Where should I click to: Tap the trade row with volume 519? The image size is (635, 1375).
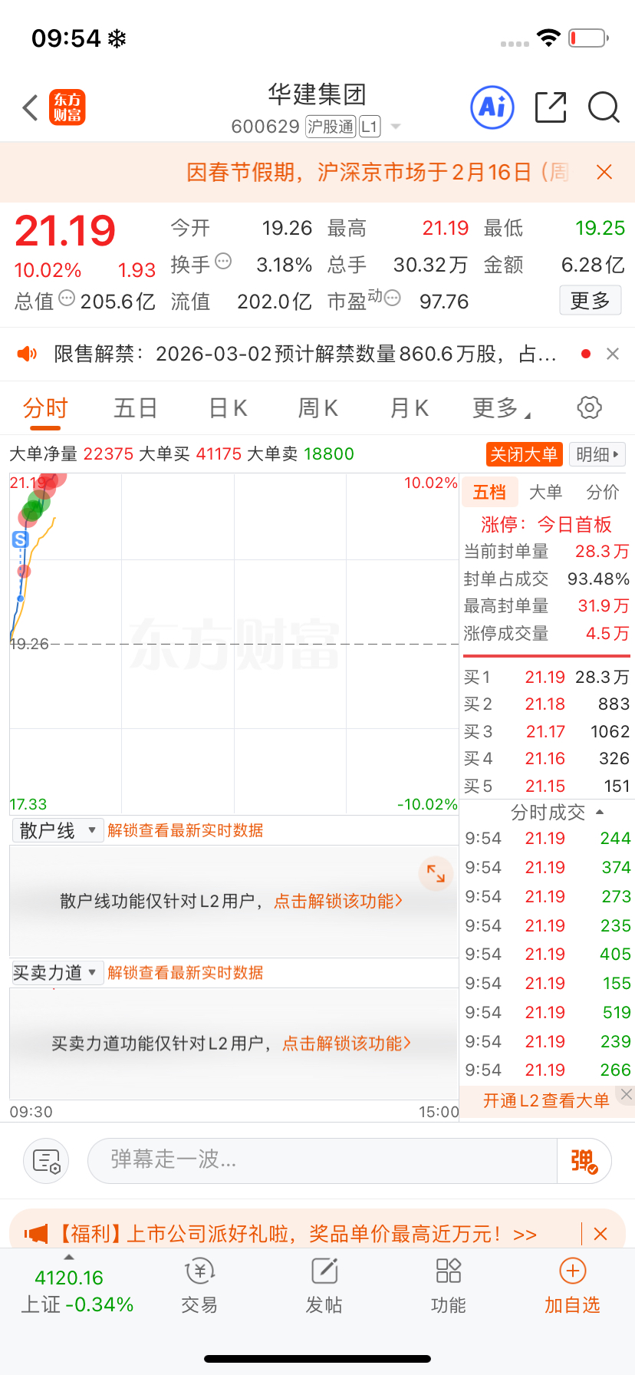[547, 1012]
